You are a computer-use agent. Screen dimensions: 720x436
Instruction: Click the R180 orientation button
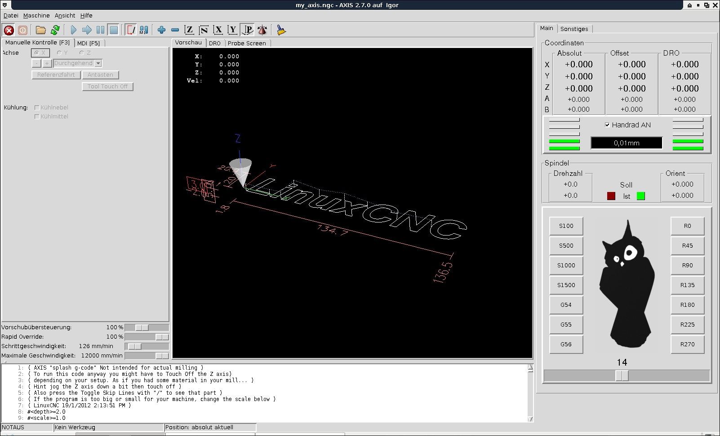tap(687, 305)
